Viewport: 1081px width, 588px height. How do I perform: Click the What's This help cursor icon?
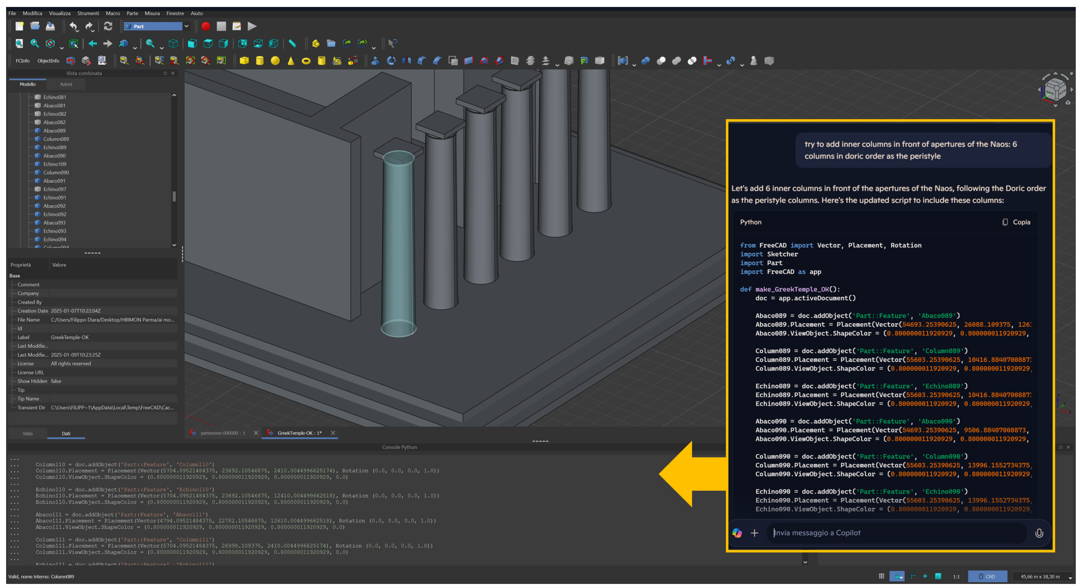[392, 43]
